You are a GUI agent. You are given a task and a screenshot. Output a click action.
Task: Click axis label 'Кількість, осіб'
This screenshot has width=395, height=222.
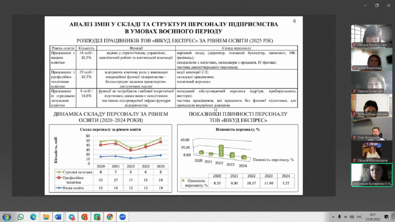[x=56, y=150]
